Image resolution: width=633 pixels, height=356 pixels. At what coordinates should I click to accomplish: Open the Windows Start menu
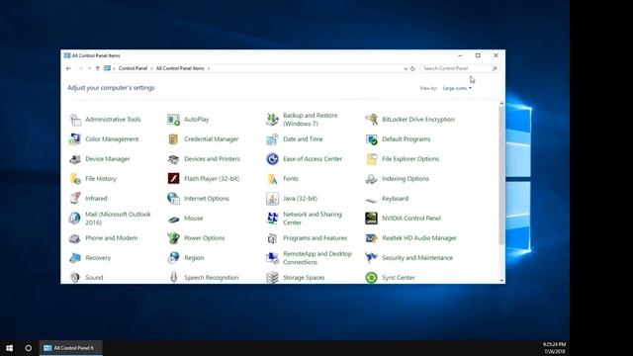(x=9, y=348)
